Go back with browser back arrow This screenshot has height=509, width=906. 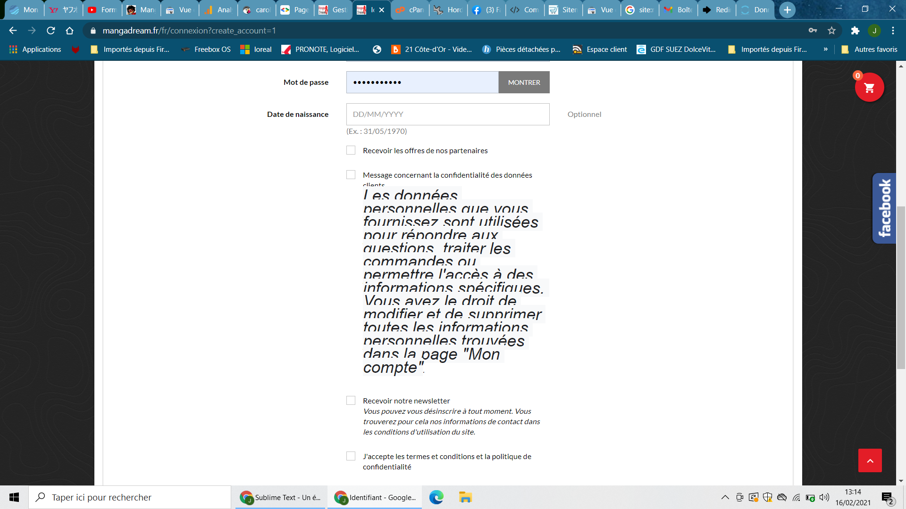[x=13, y=31]
